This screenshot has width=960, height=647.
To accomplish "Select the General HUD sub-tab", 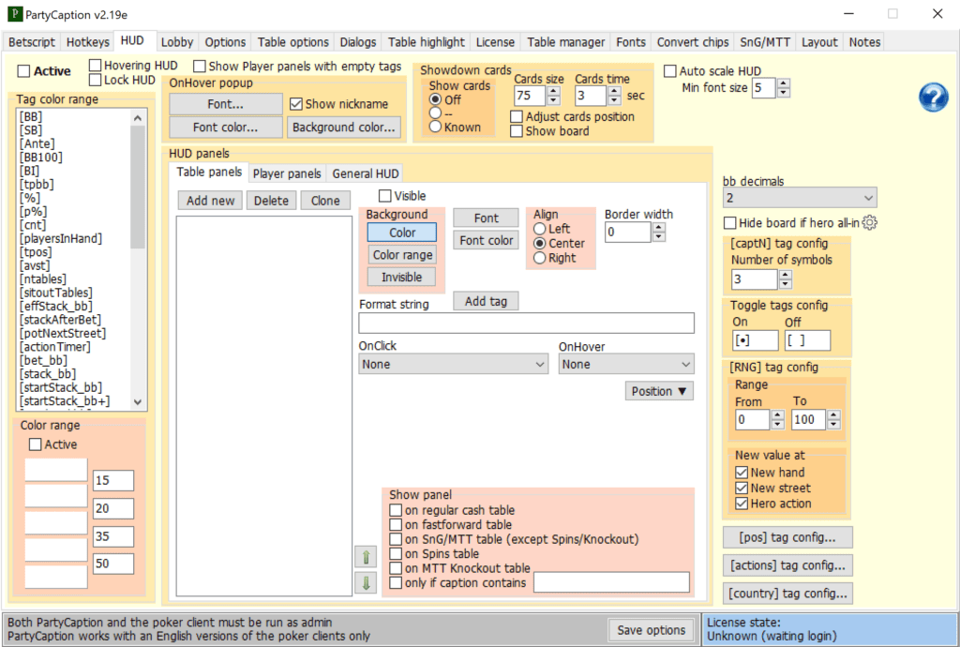I will click(x=366, y=173).
